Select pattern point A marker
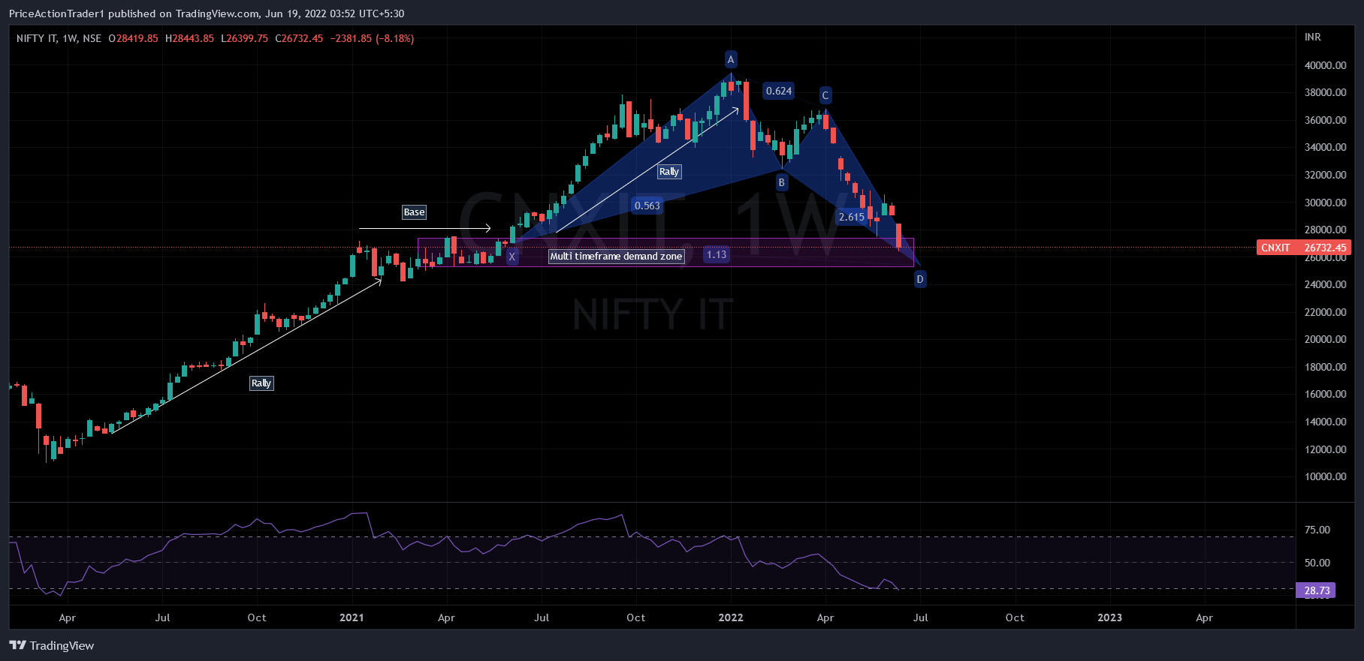The width and height of the screenshot is (1364, 661). click(x=731, y=59)
